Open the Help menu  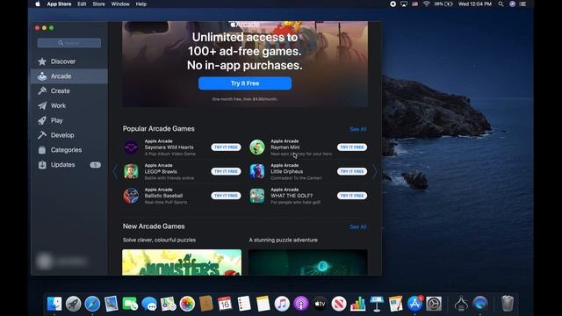[140, 4]
